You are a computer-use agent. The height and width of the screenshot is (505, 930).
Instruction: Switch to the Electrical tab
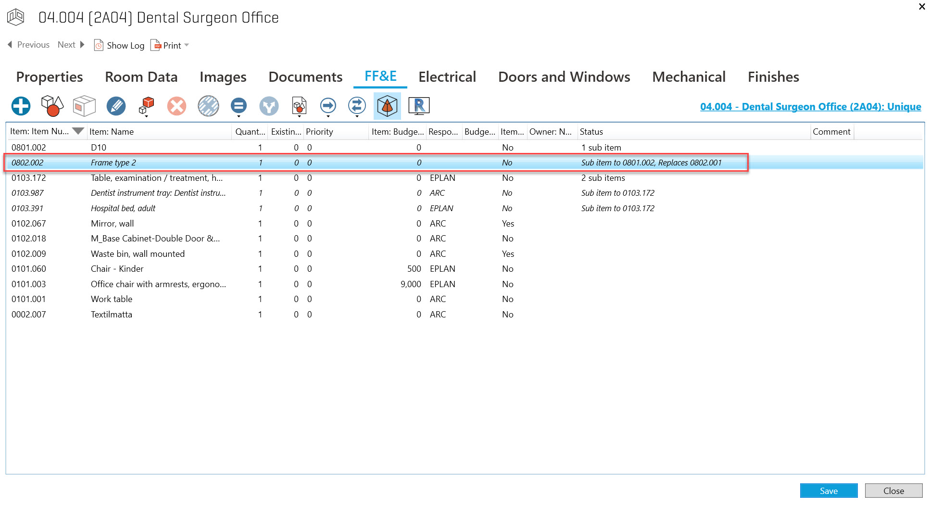pyautogui.click(x=447, y=77)
